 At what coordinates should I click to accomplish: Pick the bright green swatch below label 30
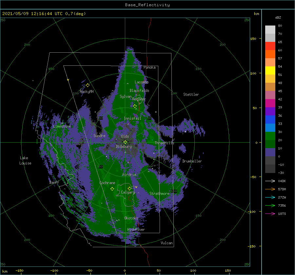pos(270,136)
